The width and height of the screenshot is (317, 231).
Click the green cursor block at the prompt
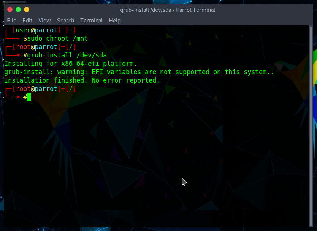(29, 97)
